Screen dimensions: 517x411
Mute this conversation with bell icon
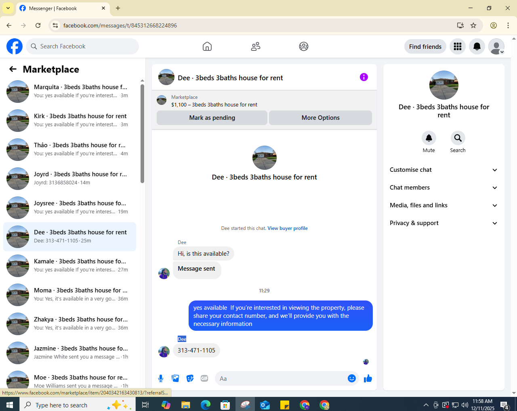click(x=429, y=138)
